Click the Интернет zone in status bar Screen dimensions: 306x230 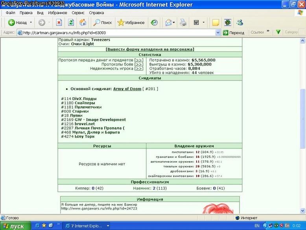(246, 218)
